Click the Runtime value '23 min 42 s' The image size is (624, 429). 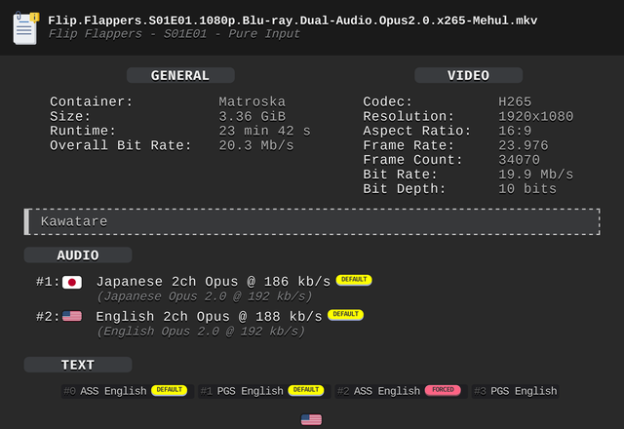click(x=264, y=131)
